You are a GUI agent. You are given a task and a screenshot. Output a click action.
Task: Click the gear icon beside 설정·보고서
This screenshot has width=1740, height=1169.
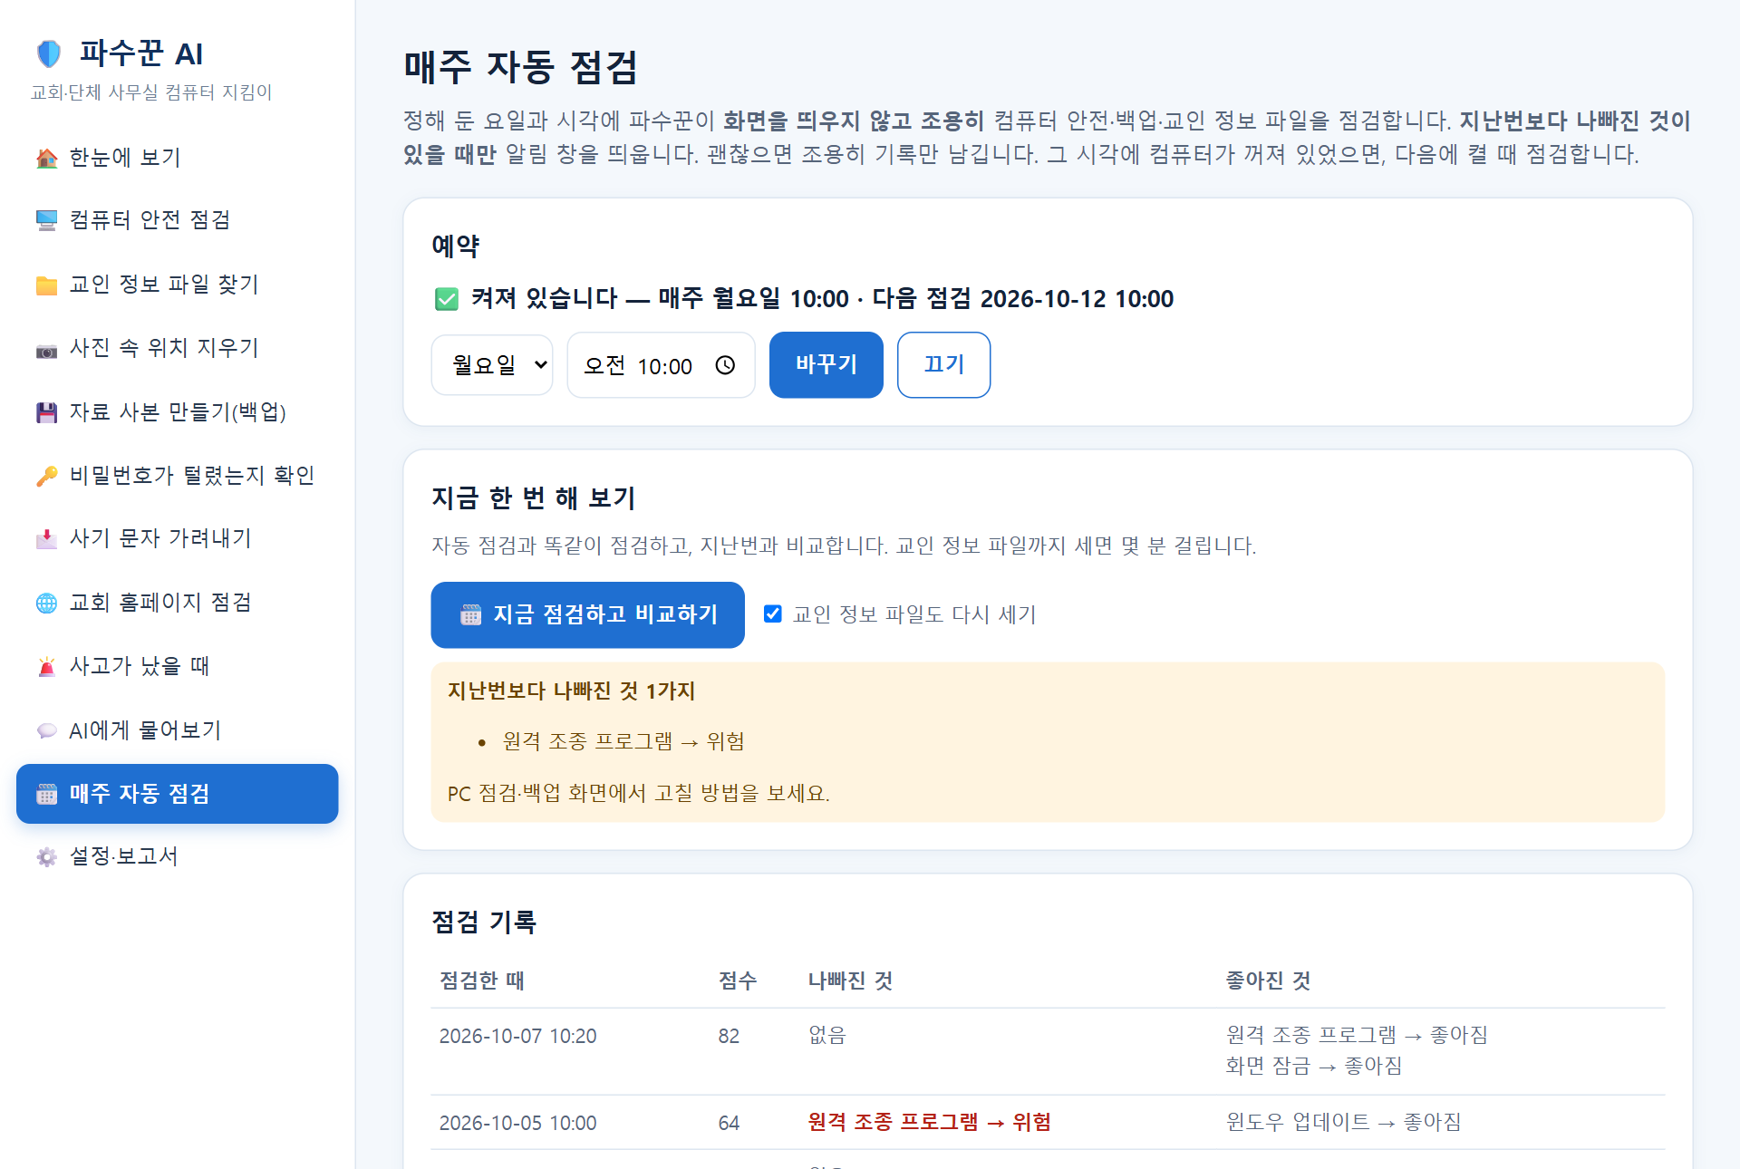click(x=46, y=857)
